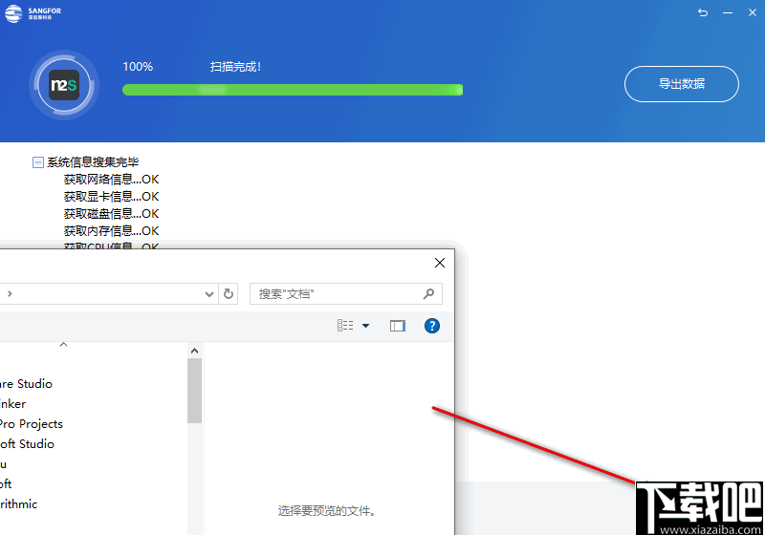
Task: Close the Sangfor scanner window
Action: point(753,12)
